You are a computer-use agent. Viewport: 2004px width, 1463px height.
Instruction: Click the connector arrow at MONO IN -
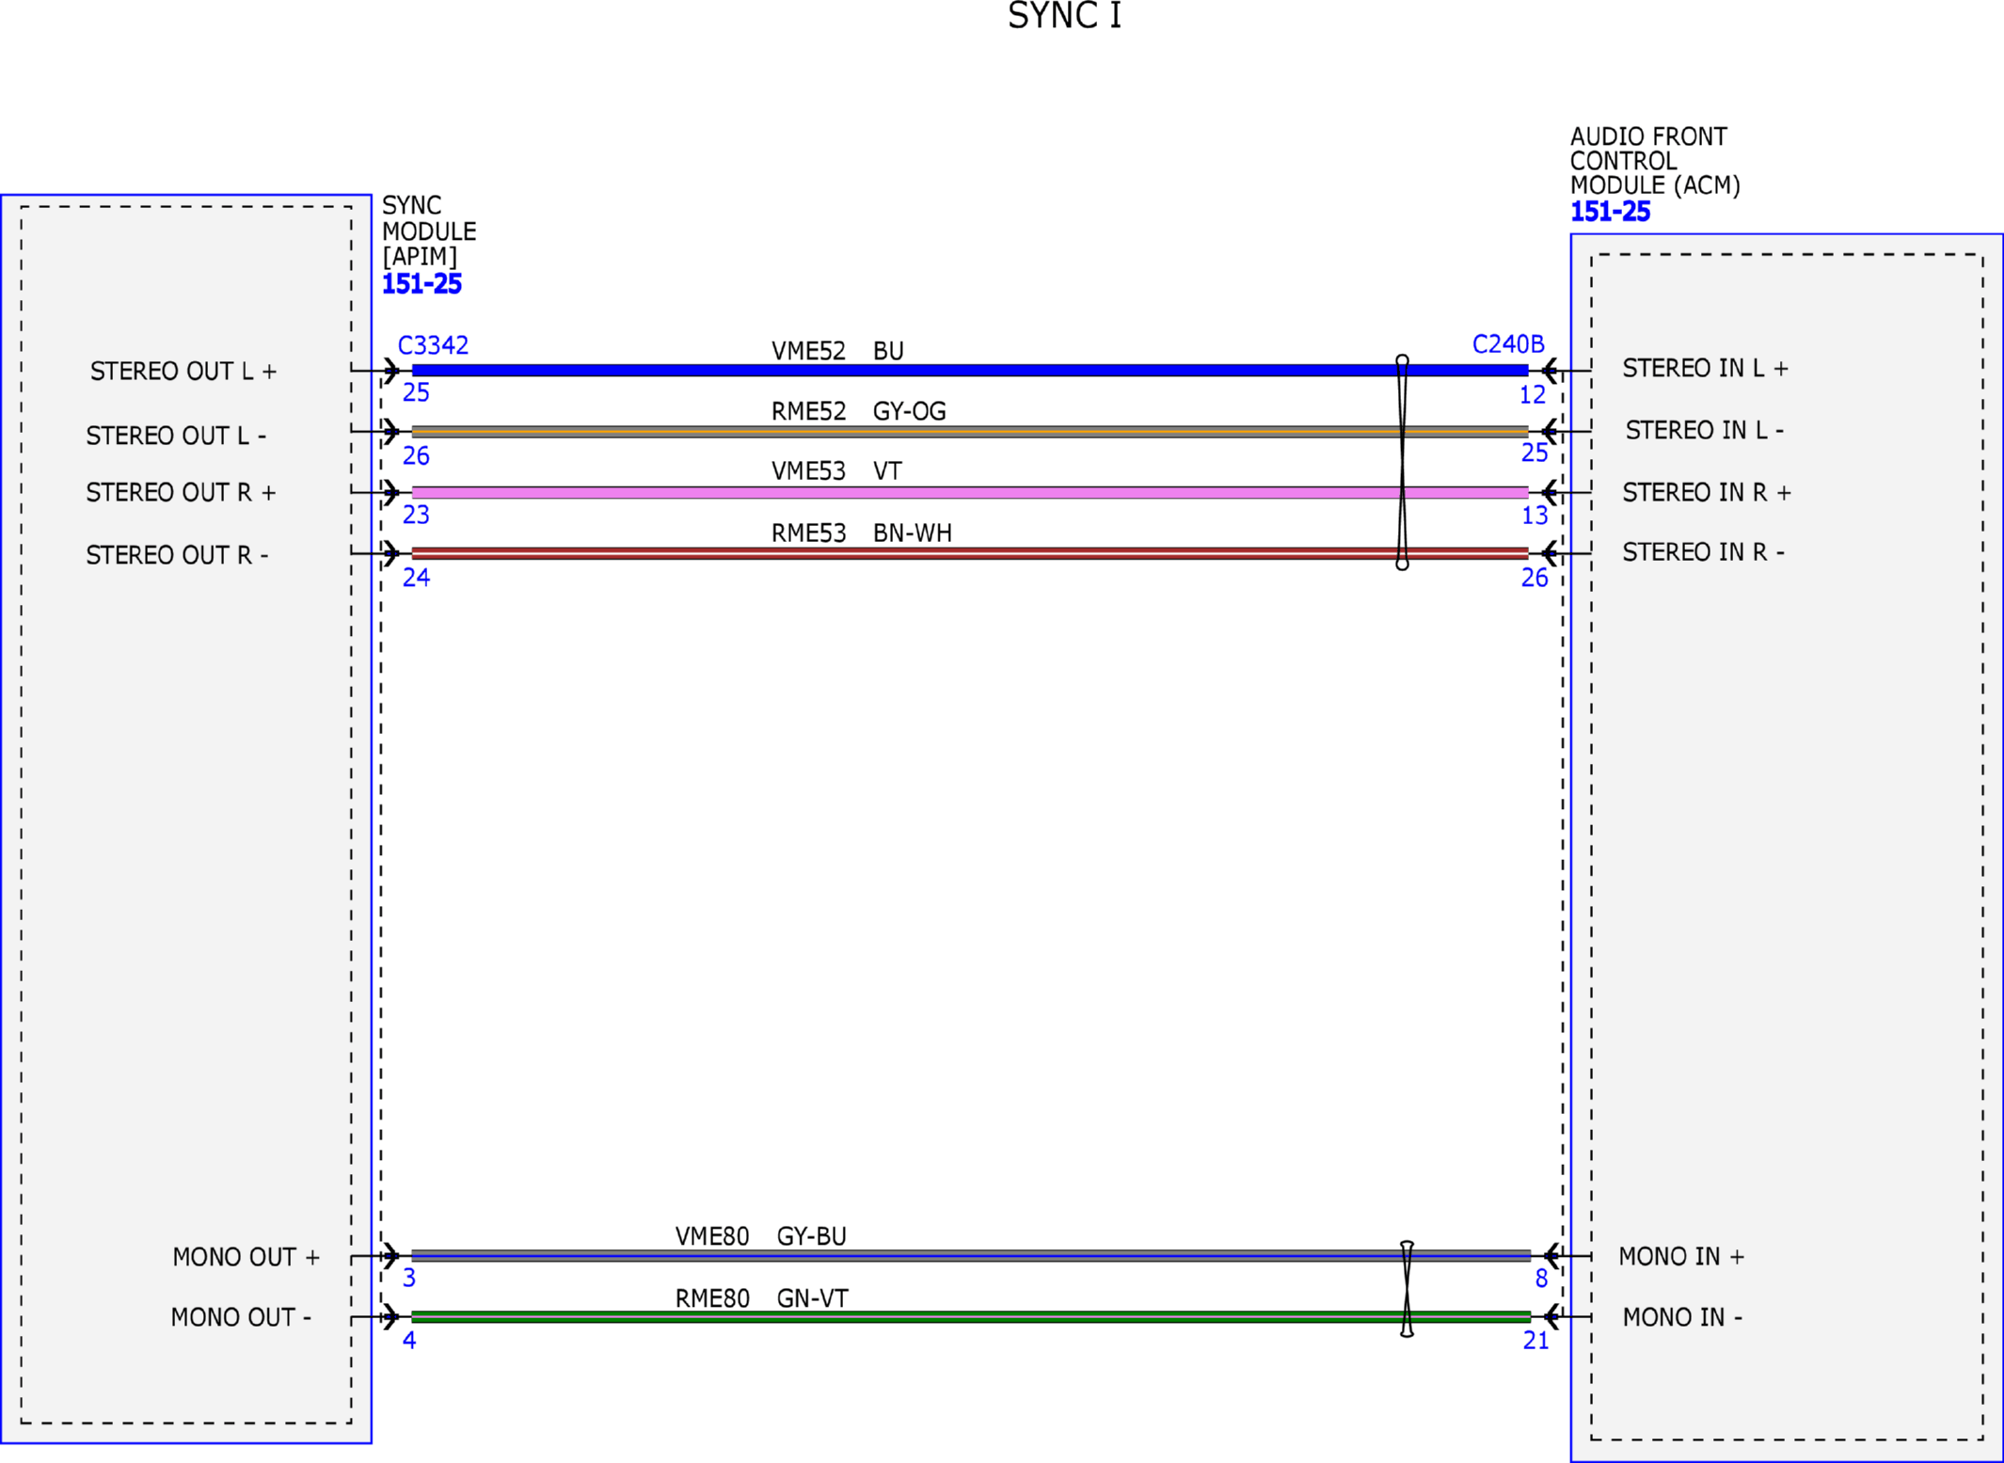point(1552,1316)
